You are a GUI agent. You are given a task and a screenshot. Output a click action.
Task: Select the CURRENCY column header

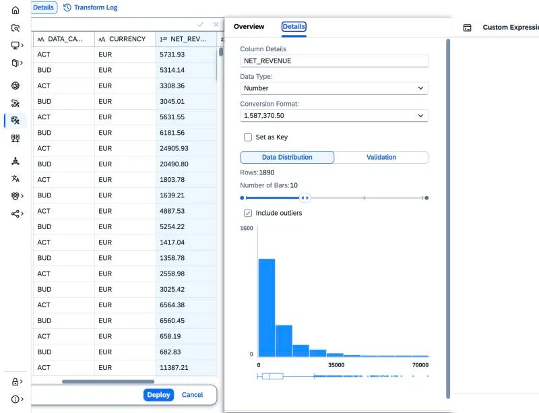click(125, 39)
